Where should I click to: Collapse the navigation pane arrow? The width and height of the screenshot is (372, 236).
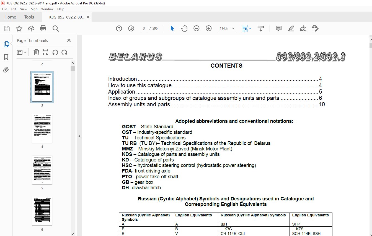coord(79,136)
